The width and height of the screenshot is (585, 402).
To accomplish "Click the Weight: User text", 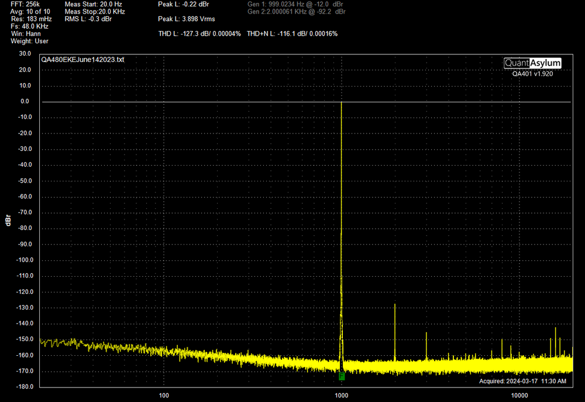I will pos(29,42).
